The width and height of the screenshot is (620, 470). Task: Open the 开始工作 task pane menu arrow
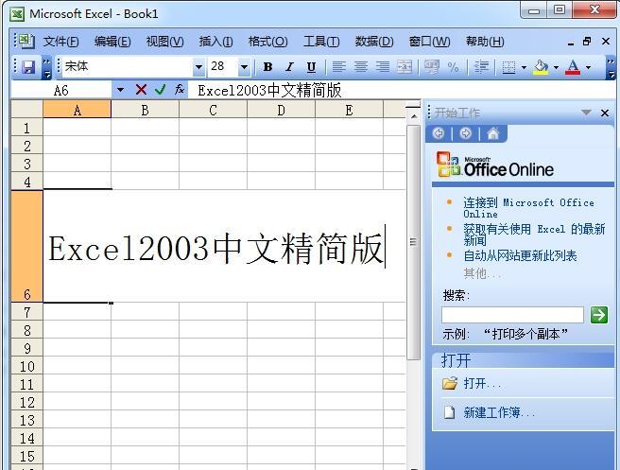[x=586, y=113]
